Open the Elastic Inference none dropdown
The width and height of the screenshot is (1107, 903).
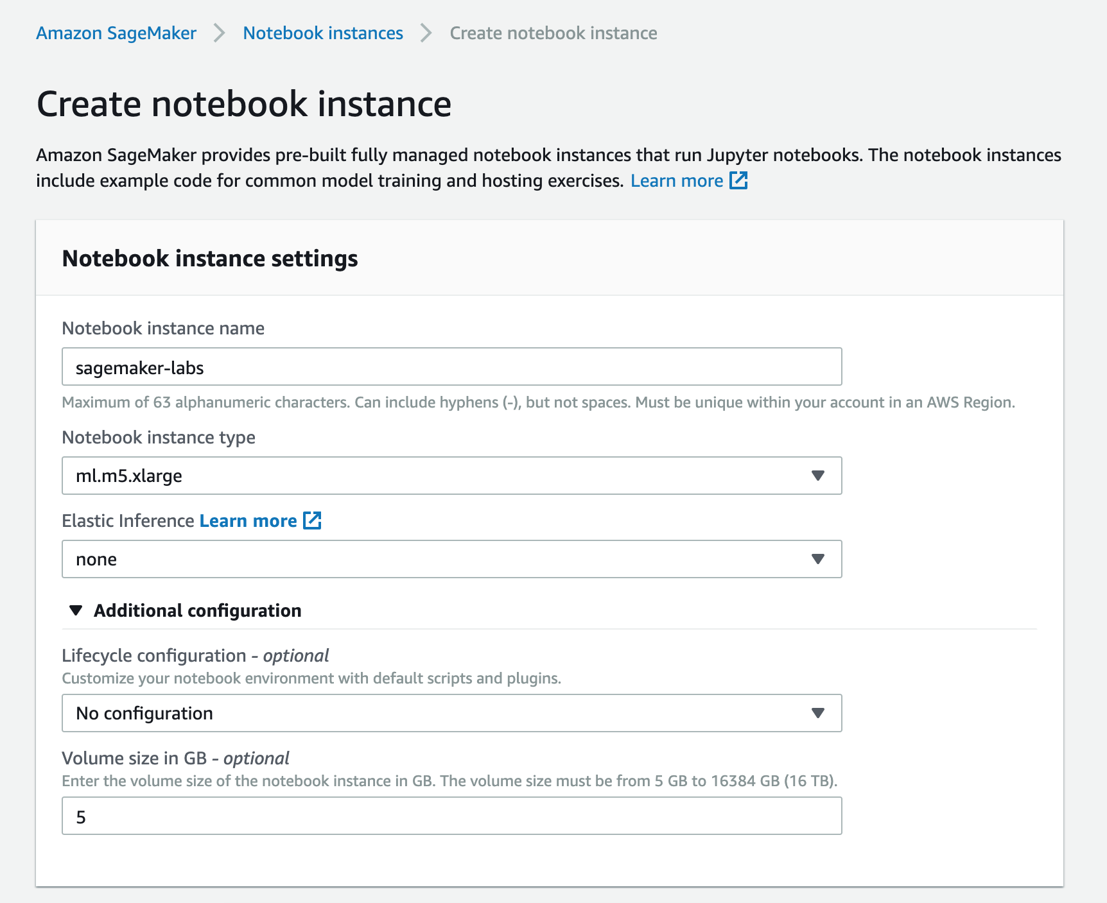tap(452, 559)
